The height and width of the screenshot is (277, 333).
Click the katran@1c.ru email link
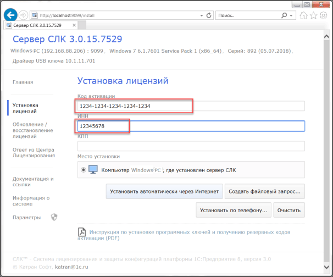(71, 267)
